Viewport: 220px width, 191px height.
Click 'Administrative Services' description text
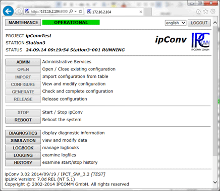pos(67,62)
